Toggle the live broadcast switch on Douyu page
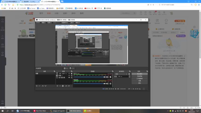The width and height of the screenshot is (201, 113). point(31,20)
